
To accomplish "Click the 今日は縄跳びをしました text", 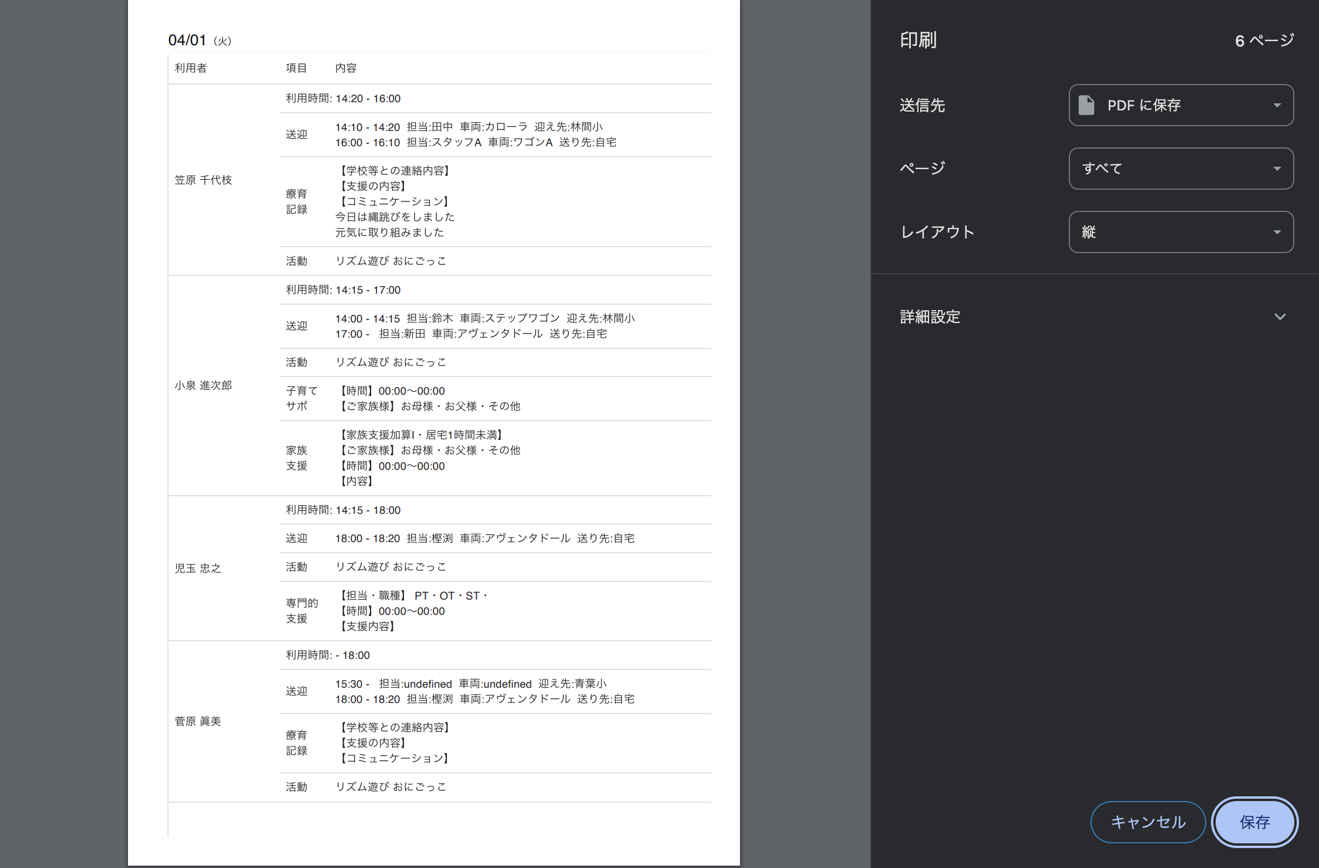I will 395,217.
